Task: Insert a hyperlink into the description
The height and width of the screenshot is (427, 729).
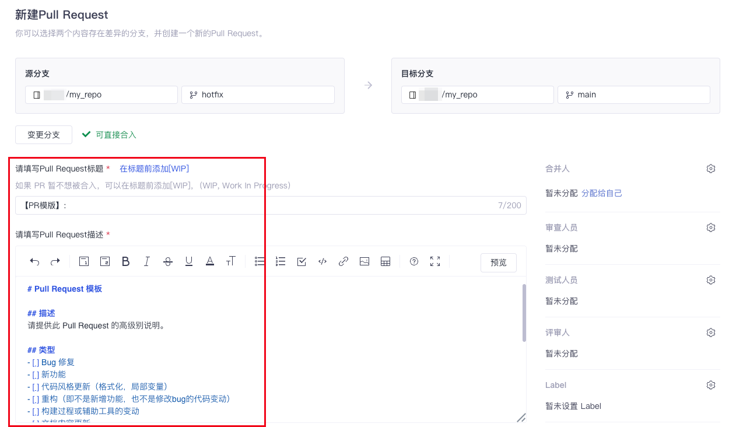Action: [x=344, y=262]
